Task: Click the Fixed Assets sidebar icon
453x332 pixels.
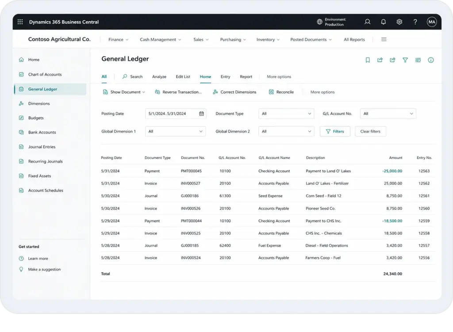Action: point(21,176)
